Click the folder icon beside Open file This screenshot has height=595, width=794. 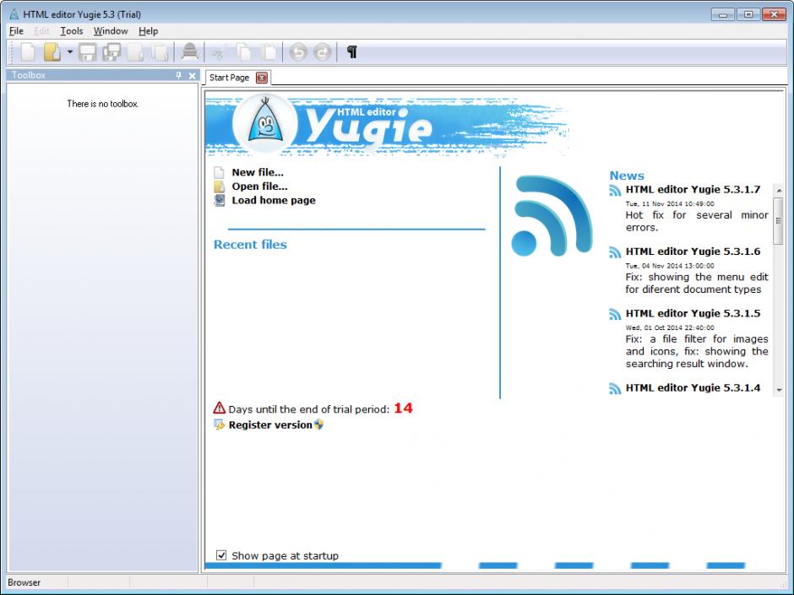tap(219, 187)
